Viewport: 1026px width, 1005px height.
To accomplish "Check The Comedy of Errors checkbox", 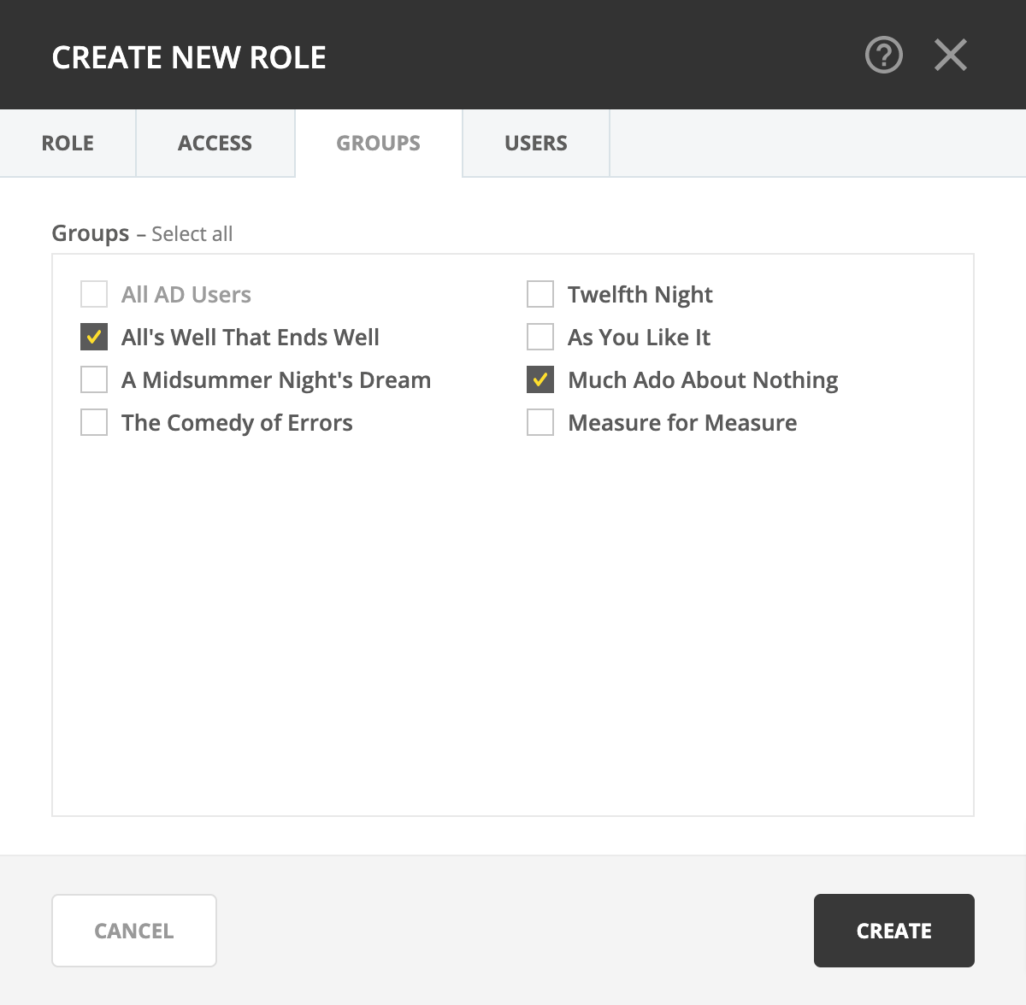I will pyautogui.click(x=94, y=422).
